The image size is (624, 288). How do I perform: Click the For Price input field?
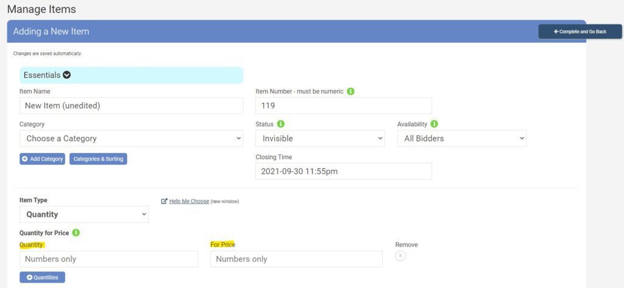pyautogui.click(x=296, y=259)
